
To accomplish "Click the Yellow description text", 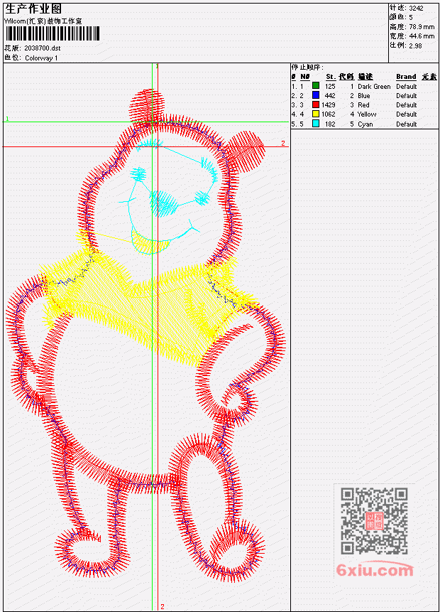I will click(367, 114).
